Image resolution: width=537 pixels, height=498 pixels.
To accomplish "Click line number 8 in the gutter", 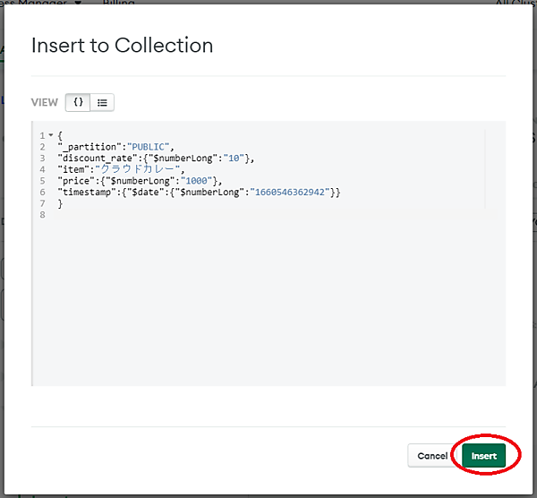I will (x=42, y=216).
